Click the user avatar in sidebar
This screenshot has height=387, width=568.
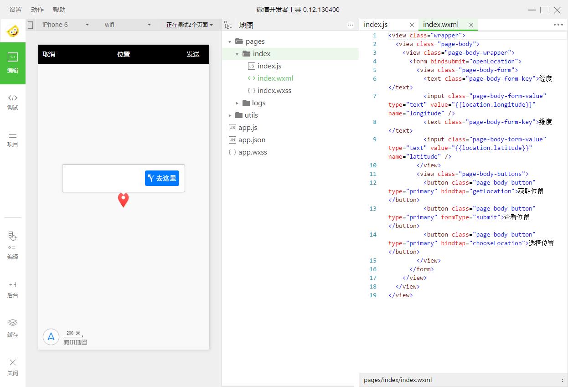pos(13,31)
